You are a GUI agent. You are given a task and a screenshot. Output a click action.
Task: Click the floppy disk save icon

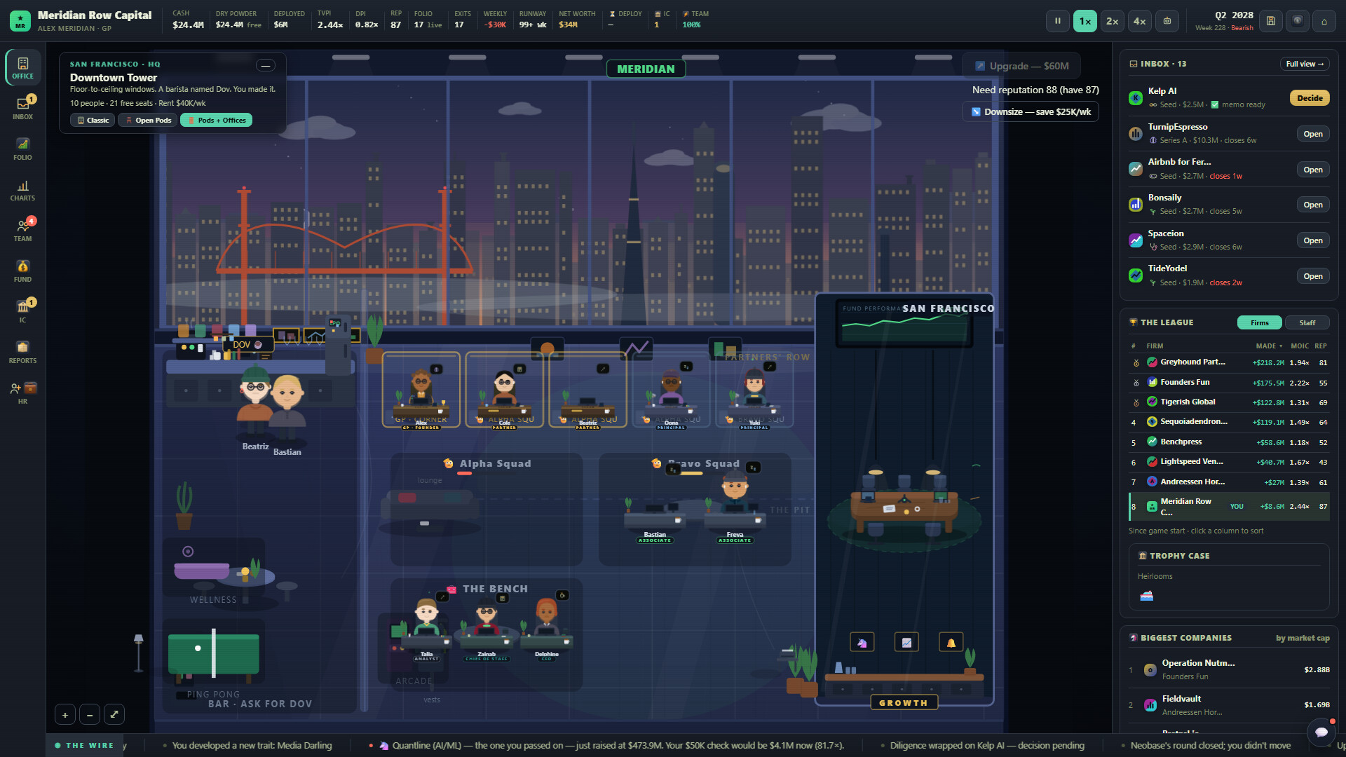[1270, 21]
